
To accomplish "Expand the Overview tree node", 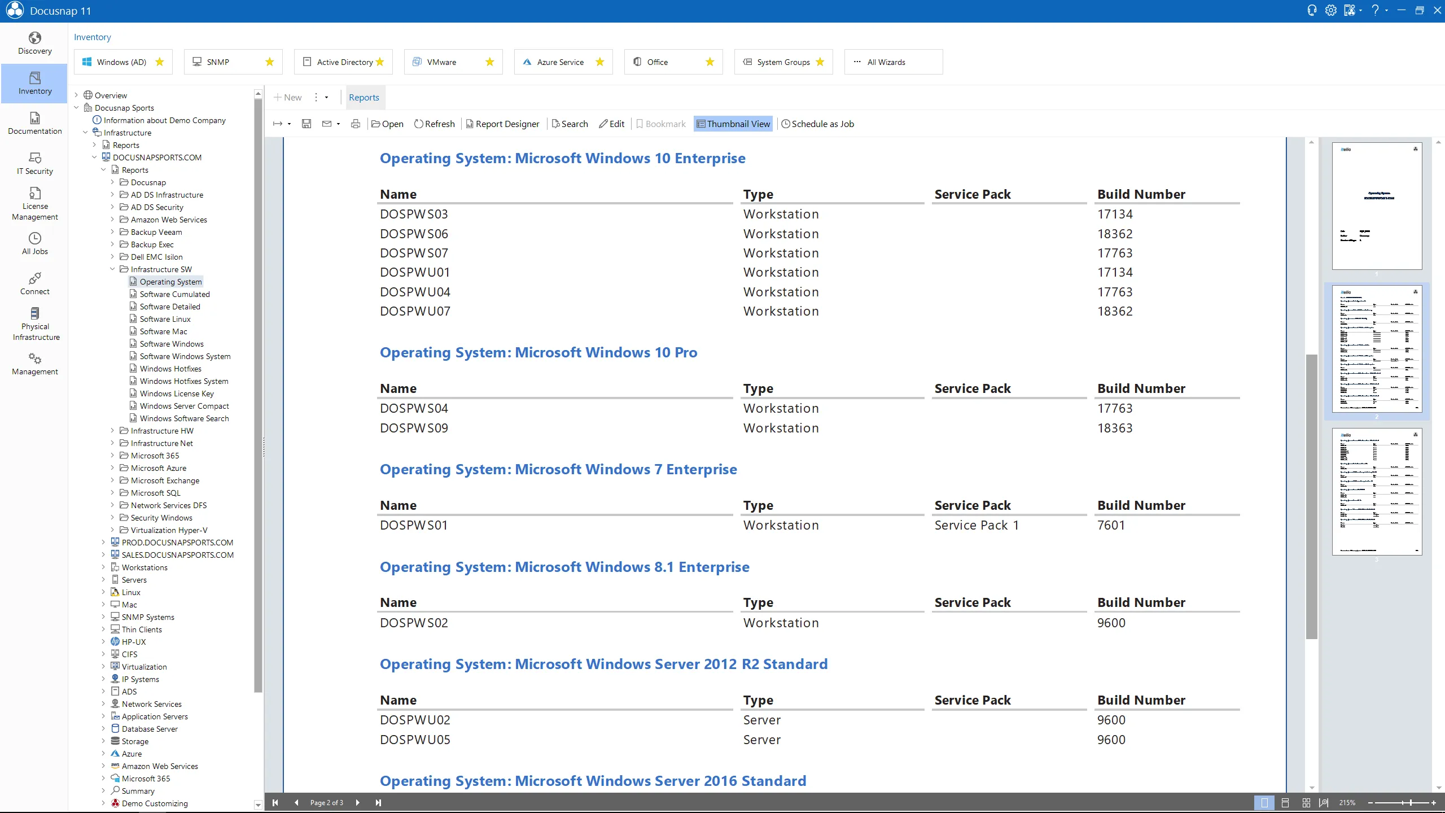I will tap(76, 95).
